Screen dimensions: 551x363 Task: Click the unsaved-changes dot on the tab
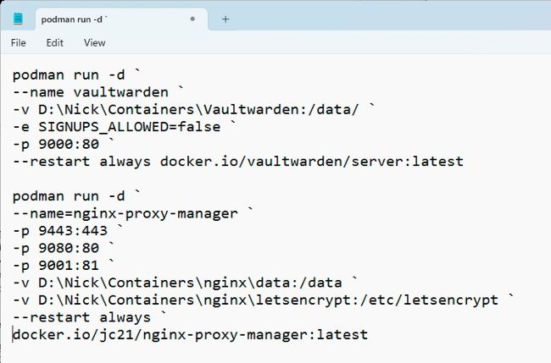[193, 18]
